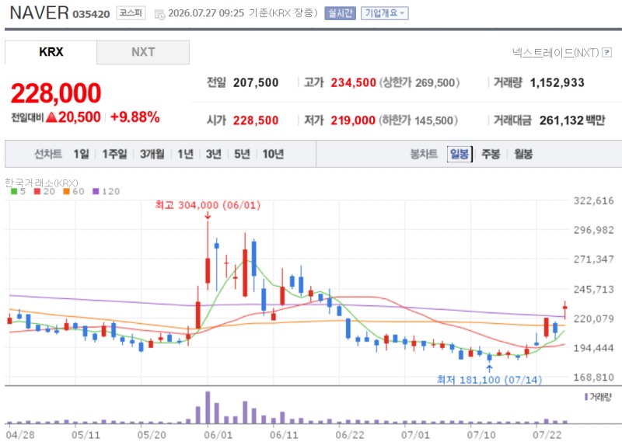Screen dimensions: 622x442
Task: Select the 1일 line chart period
Action: tap(81, 154)
